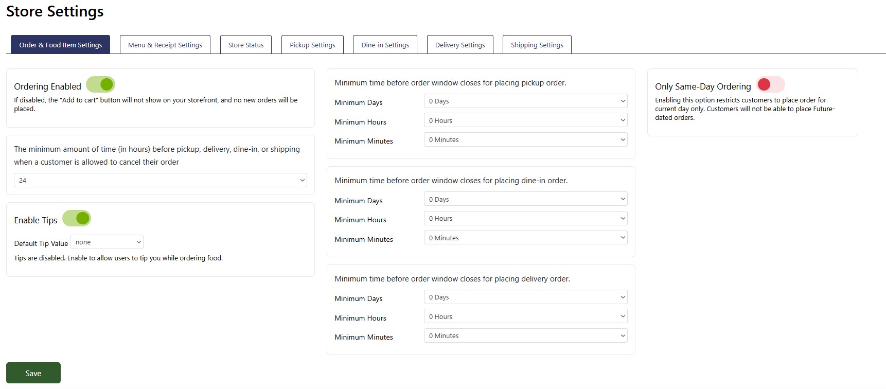Open pickup order Minimum Minutes dropdown
Viewport: 886px width, 389px height.
coord(525,140)
